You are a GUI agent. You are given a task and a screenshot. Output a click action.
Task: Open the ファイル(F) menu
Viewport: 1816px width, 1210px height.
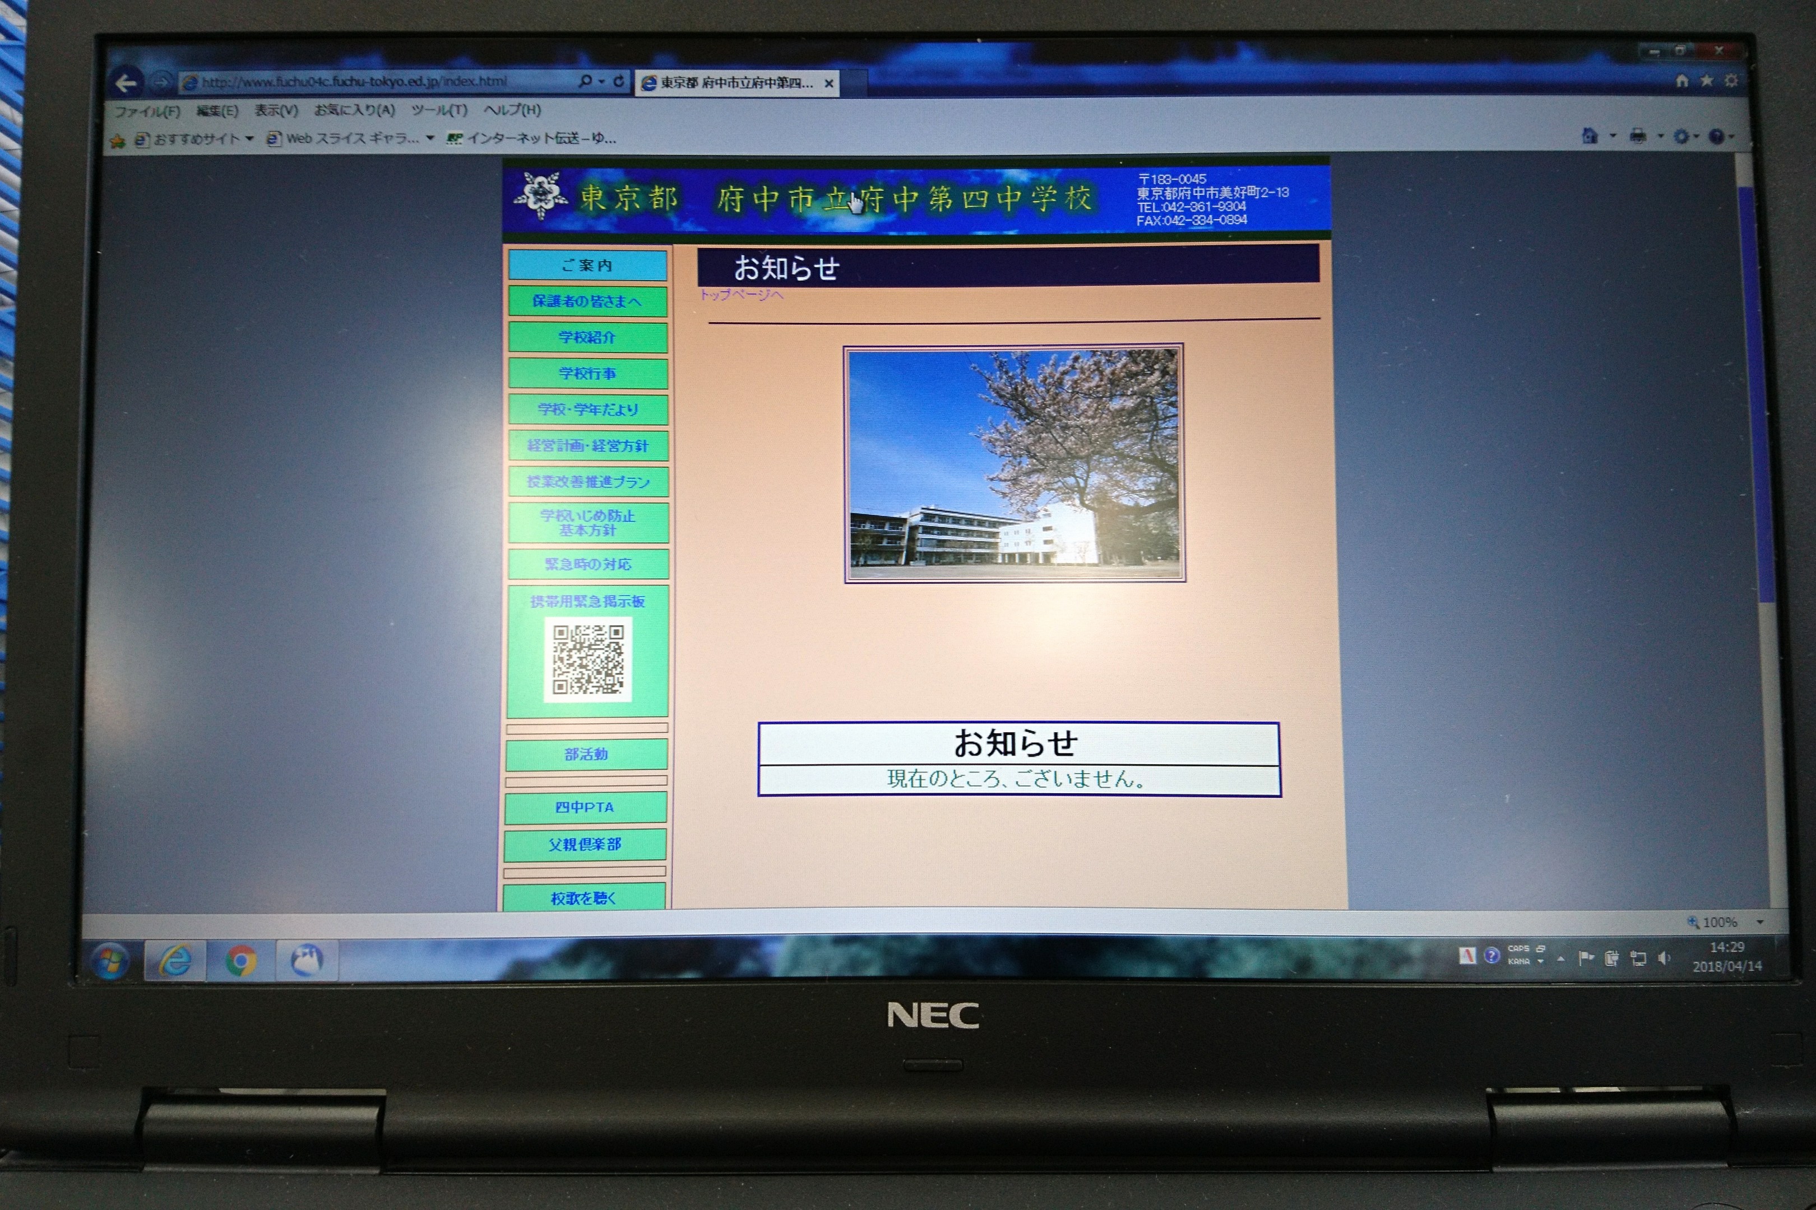pos(147,112)
